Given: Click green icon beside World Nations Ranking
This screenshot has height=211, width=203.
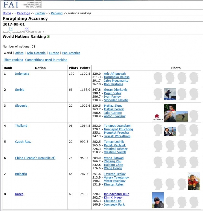Looking at the screenshot, I should click(48, 37).
